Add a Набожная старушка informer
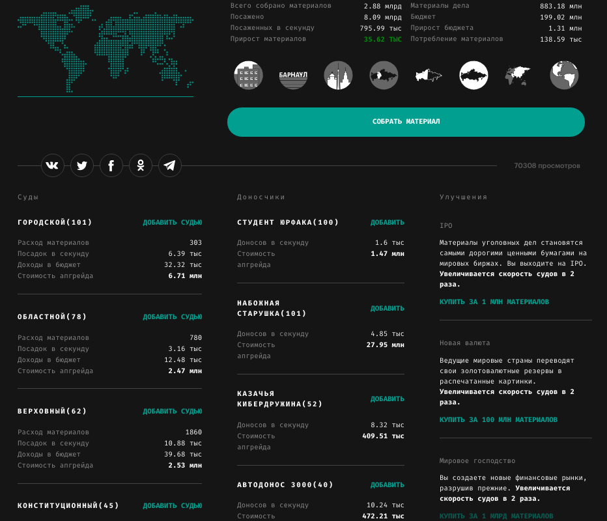This screenshot has width=607, height=521. coord(388,309)
